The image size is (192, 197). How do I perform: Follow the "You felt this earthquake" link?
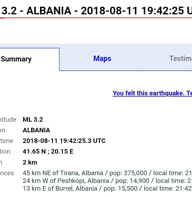(152, 93)
